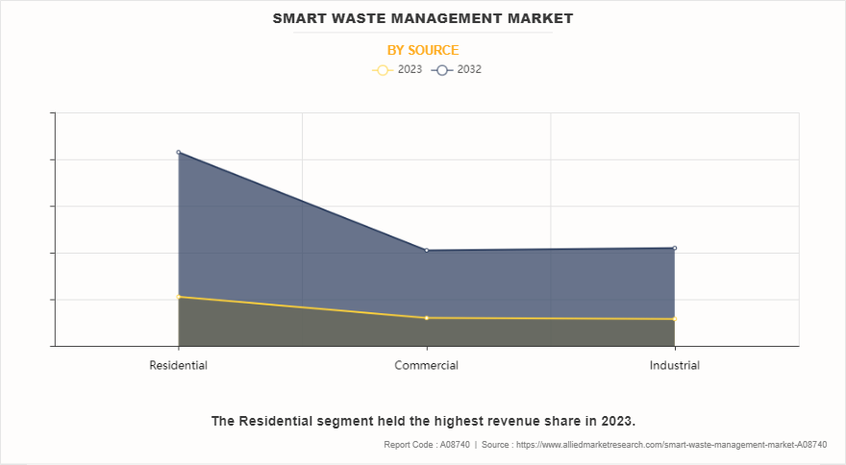Click the Residential segment revenue share caption
Screen dimensions: 846x465
click(x=423, y=421)
